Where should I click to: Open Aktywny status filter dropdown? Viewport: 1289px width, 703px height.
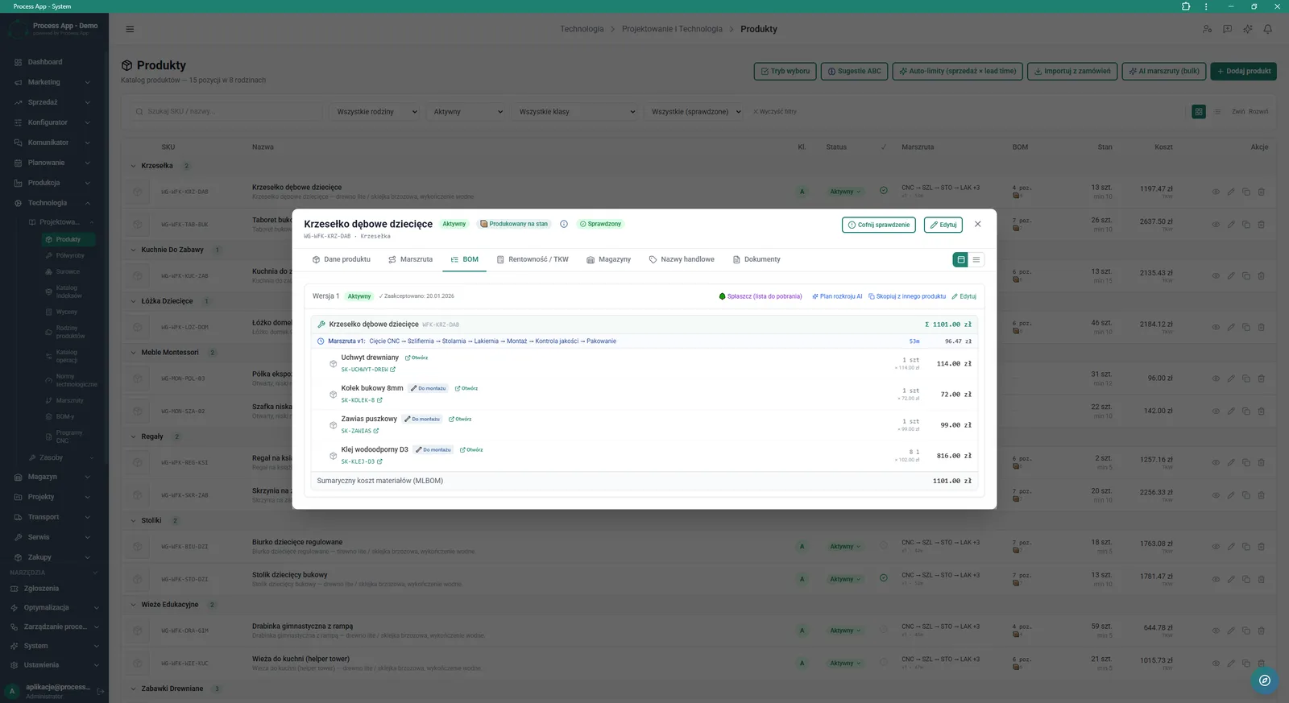click(x=466, y=112)
